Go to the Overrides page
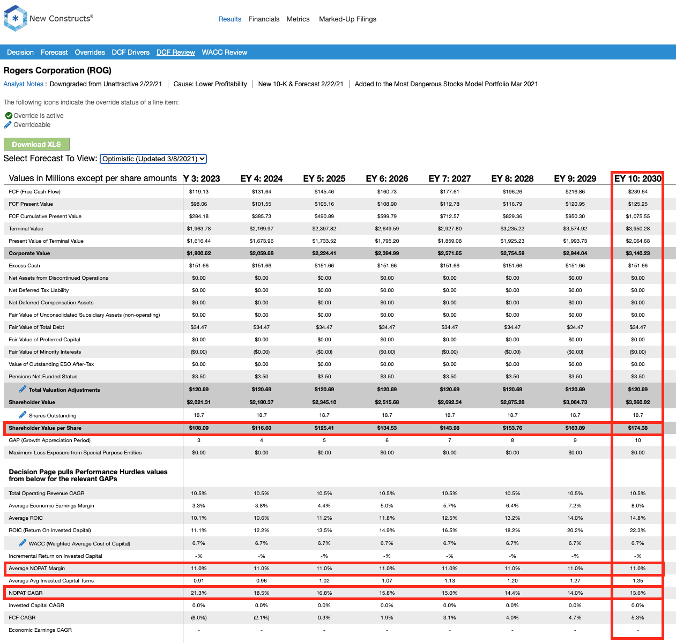The height and width of the screenshot is (643, 676). 90,53
